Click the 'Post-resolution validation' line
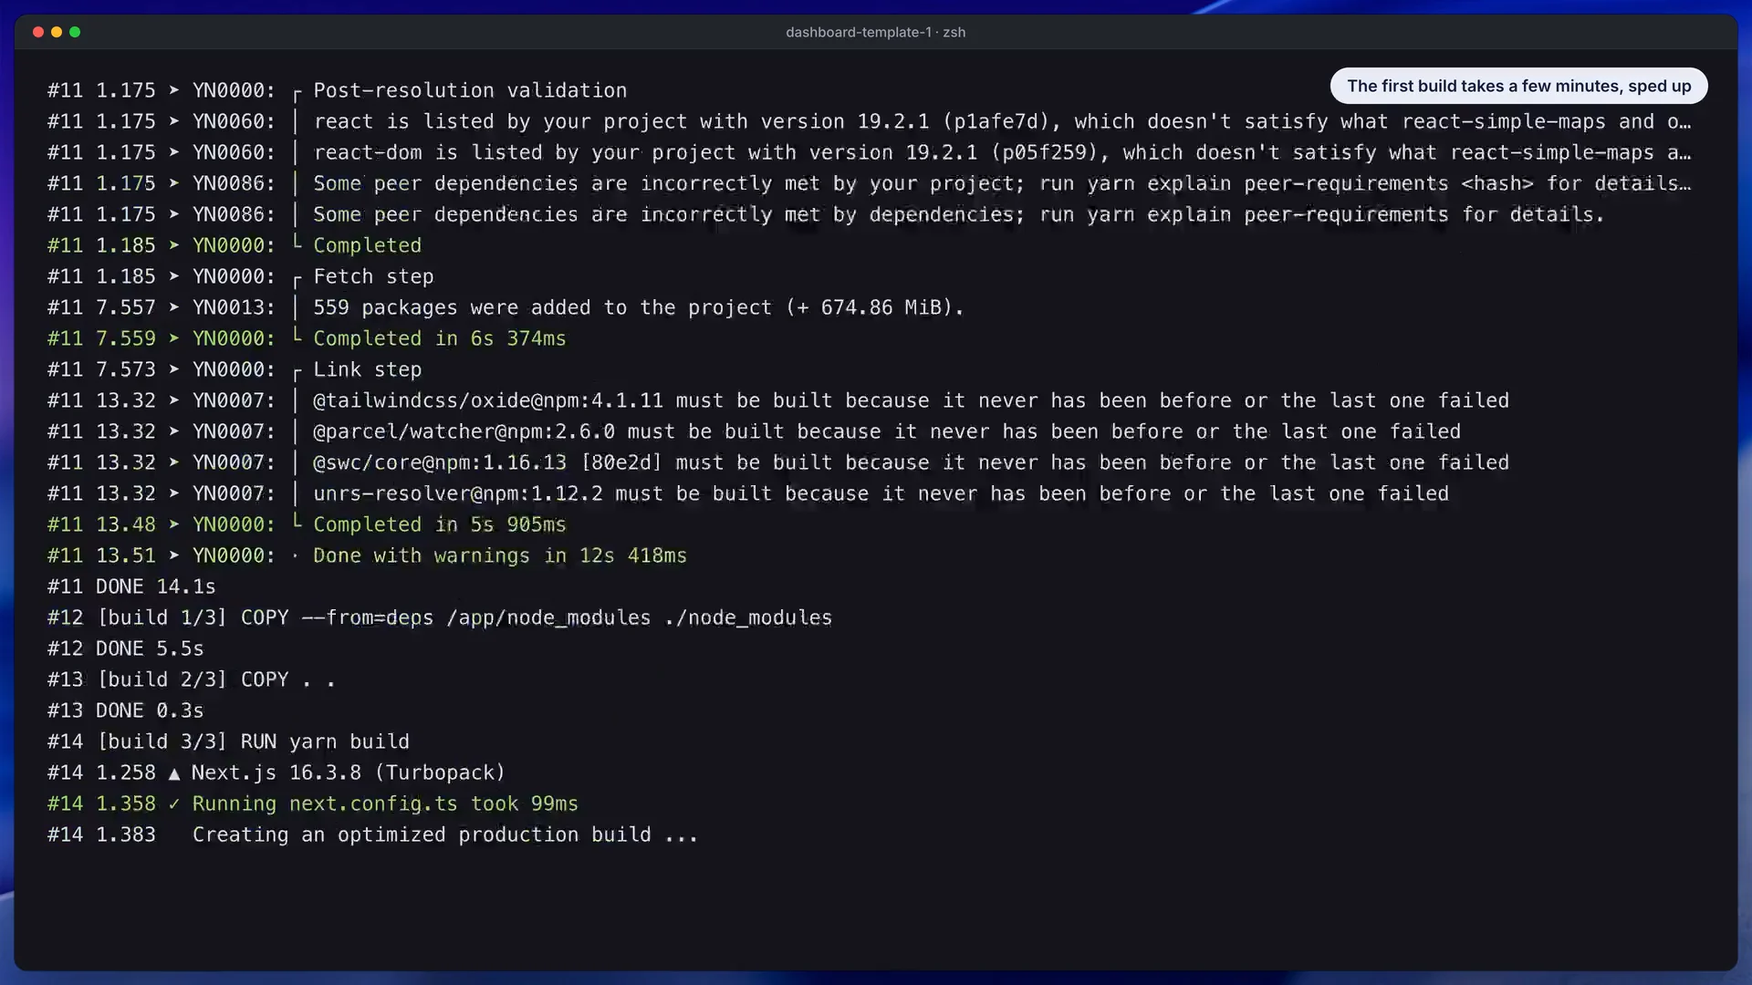Screen dimensions: 1752x985 pyautogui.click(x=337, y=90)
